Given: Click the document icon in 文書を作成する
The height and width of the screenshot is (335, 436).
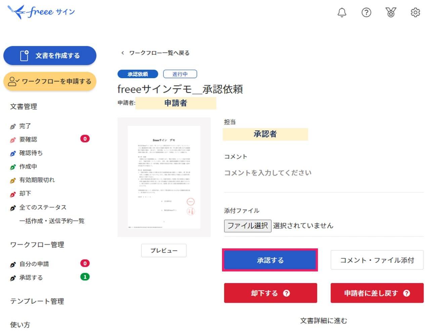Looking at the screenshot, I should tap(25, 55).
